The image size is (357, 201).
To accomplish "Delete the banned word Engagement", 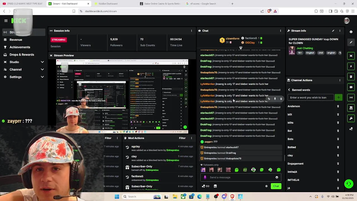I will click(338, 164).
